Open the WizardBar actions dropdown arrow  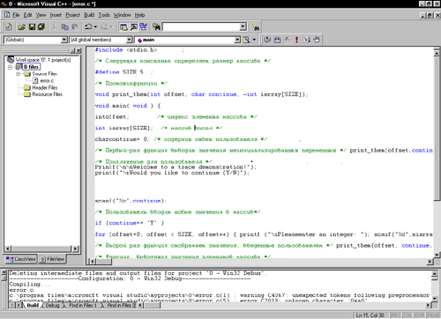(x=254, y=40)
